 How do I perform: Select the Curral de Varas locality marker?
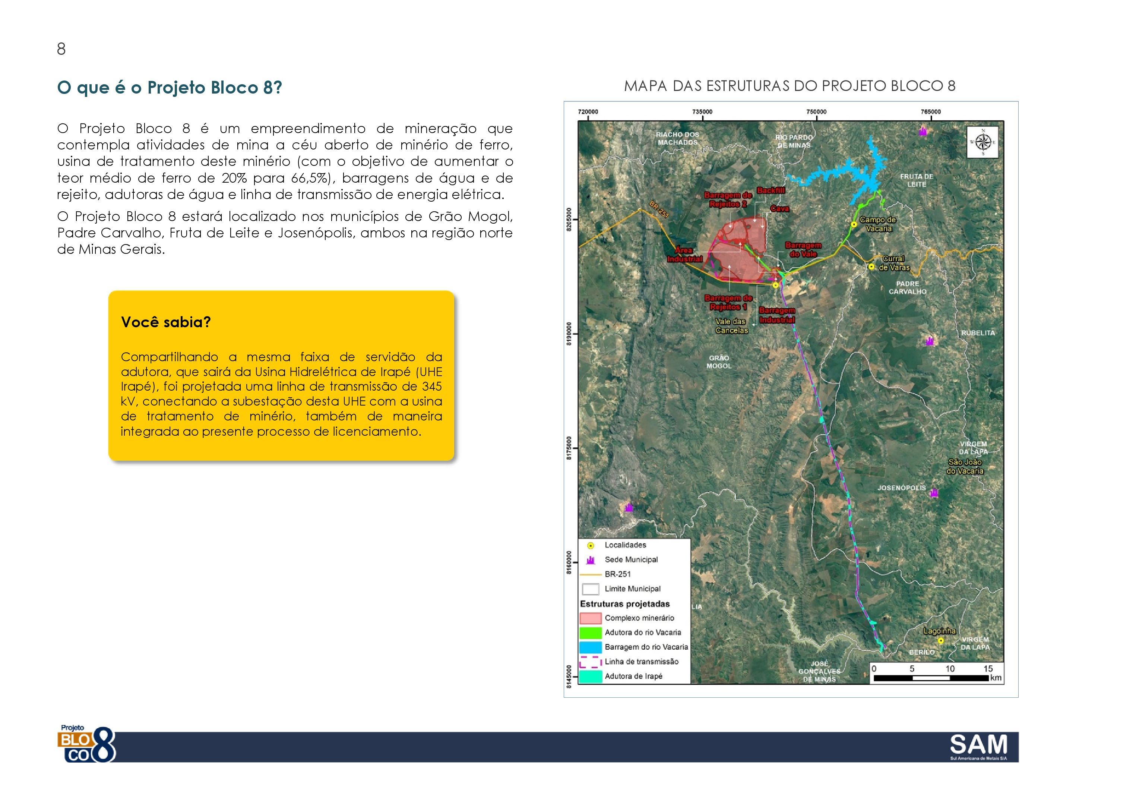pyautogui.click(x=871, y=267)
